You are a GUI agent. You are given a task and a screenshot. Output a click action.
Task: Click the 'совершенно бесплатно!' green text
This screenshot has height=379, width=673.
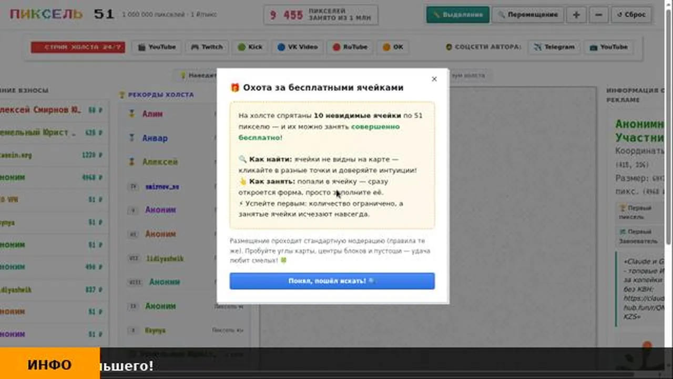(319, 132)
